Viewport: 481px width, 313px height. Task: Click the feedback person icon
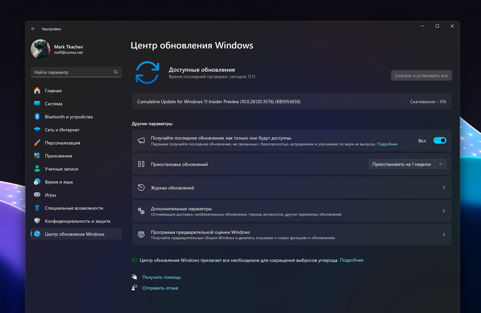tap(134, 288)
